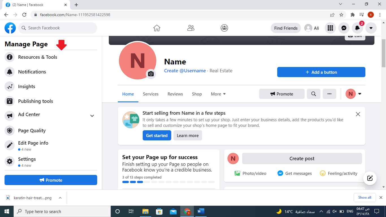Reload the page

(x=25, y=15)
